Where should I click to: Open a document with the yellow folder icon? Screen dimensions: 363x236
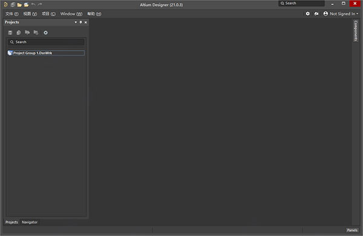[19, 5]
